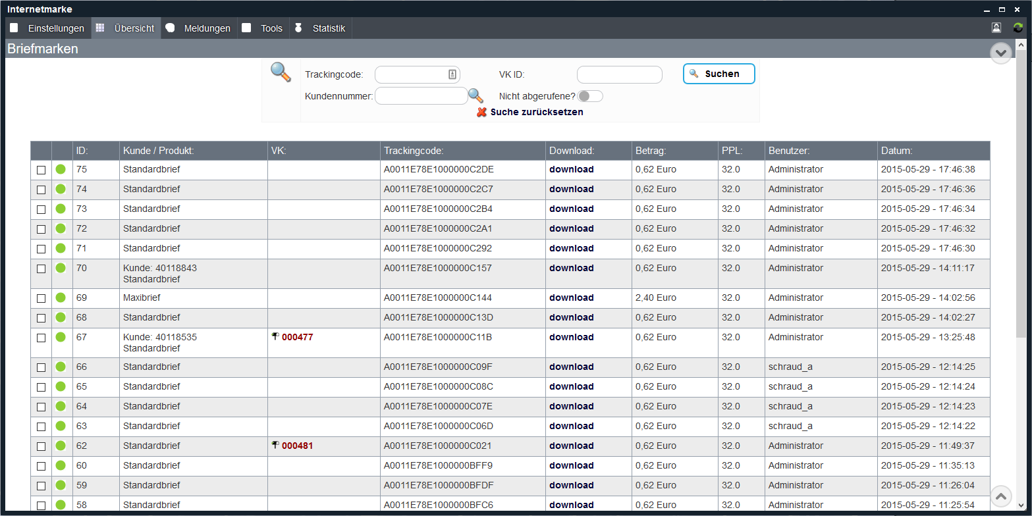The width and height of the screenshot is (1032, 516).
Task: Select the checkbox for Maxibrief row 69
Action: click(41, 298)
